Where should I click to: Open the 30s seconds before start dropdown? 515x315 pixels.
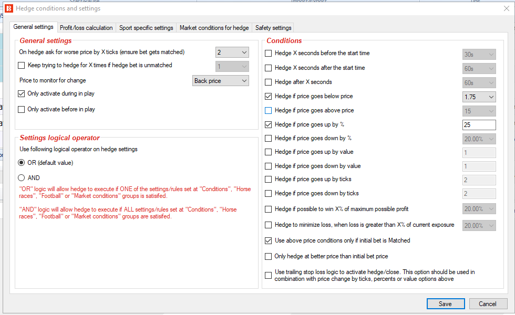479,55
